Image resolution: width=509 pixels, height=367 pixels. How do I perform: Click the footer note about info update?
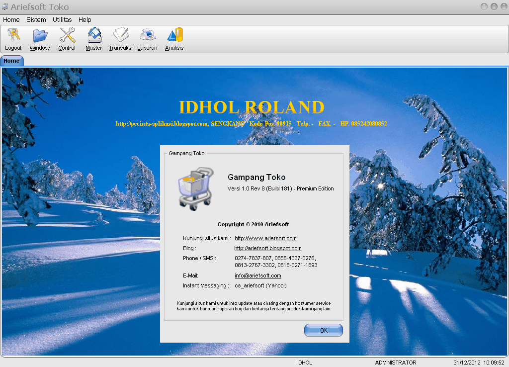click(x=254, y=306)
